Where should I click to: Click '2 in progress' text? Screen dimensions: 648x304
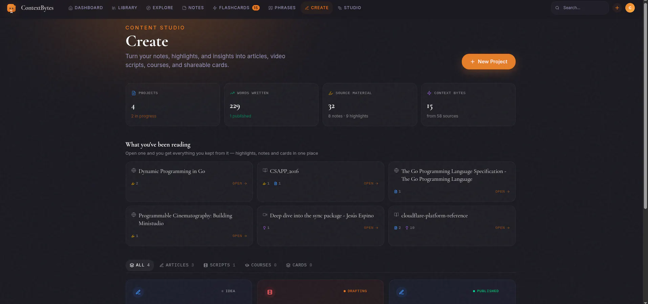click(x=144, y=116)
